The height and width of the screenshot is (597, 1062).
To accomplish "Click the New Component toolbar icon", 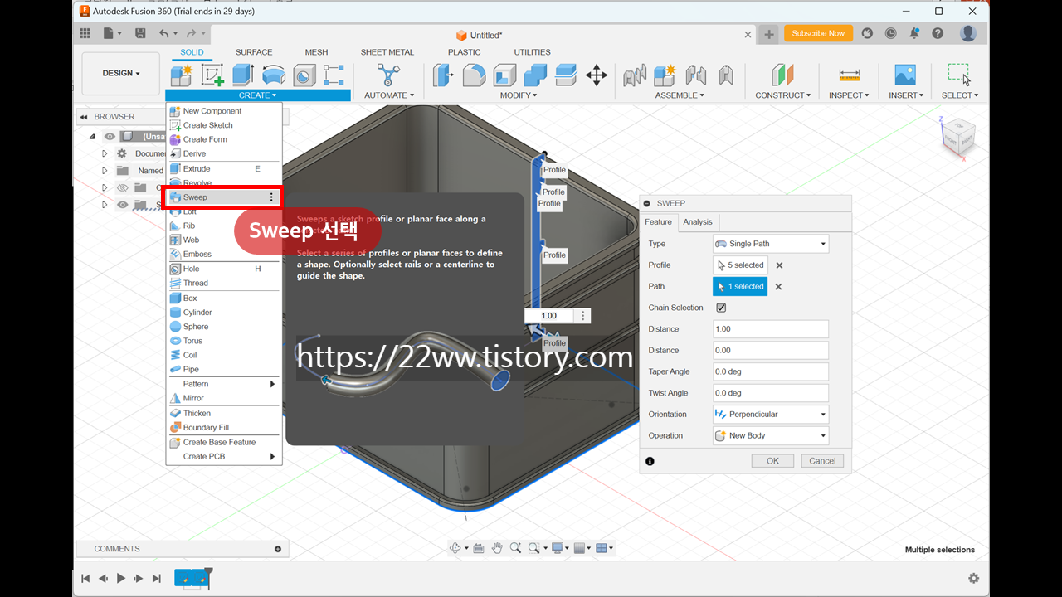I will tap(181, 75).
